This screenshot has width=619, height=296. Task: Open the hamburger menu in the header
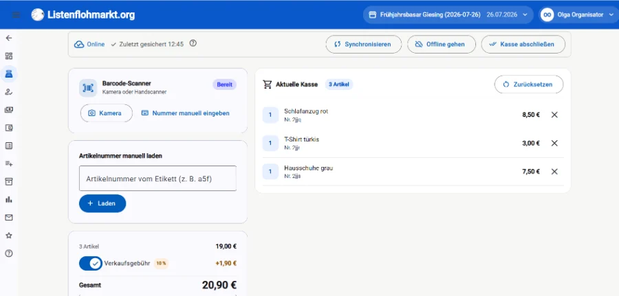pos(17,15)
